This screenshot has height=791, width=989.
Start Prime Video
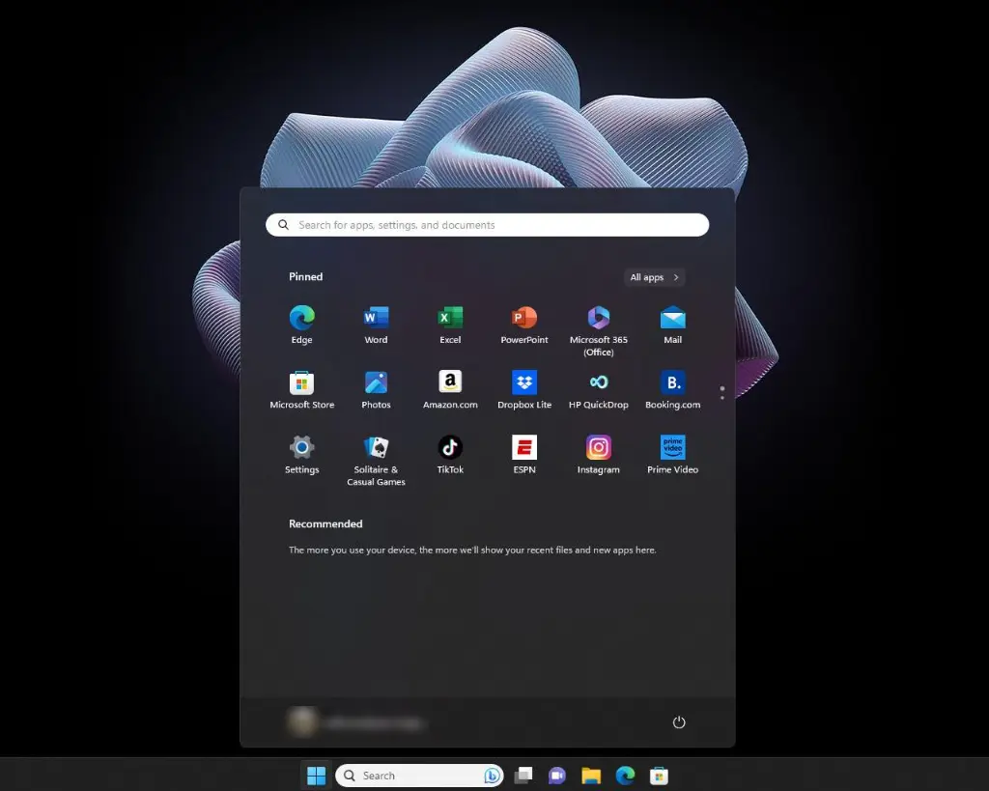[x=672, y=447]
